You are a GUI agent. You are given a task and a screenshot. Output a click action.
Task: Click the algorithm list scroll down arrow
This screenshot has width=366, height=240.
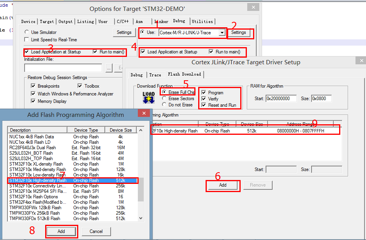tap(141, 218)
